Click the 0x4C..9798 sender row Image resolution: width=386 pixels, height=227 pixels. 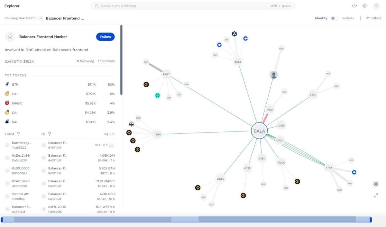(x=21, y=184)
